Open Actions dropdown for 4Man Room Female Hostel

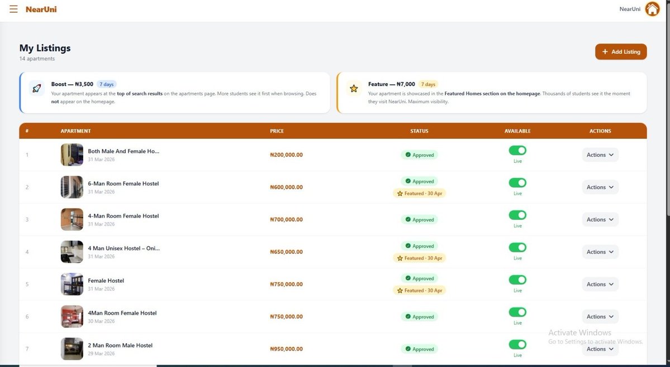click(x=600, y=317)
